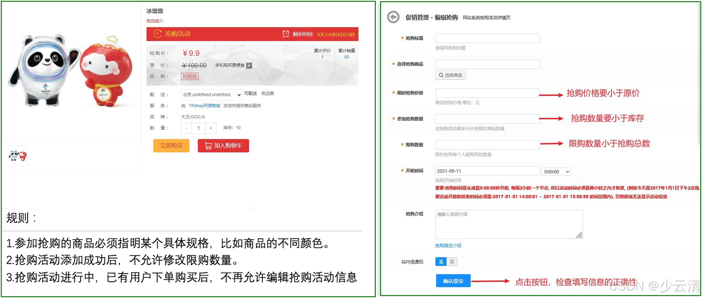Click the 开始时间 date field 2021-09-11
Image resolution: width=702 pixels, height=298 pixels.
(487, 171)
